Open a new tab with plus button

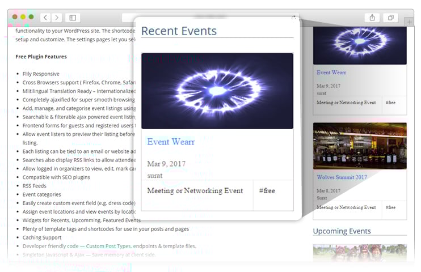click(409, 22)
